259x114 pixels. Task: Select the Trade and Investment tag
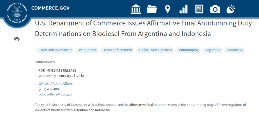[x=54, y=50]
